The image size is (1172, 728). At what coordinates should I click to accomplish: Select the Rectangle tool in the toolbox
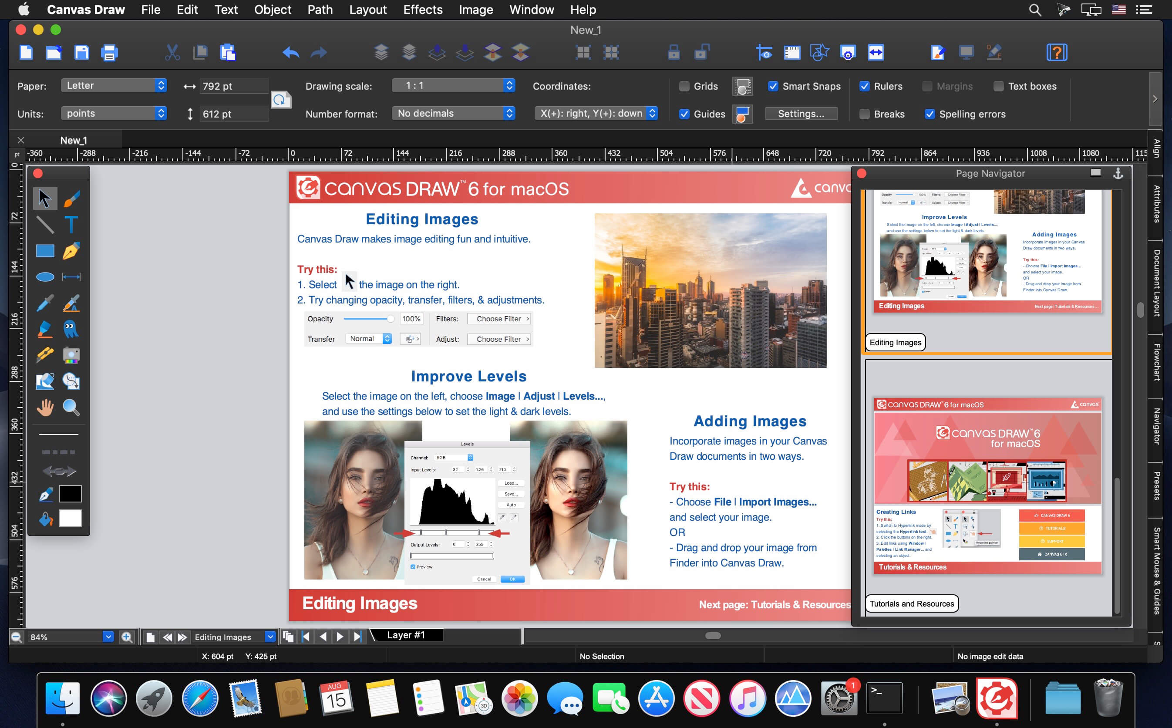click(x=45, y=251)
